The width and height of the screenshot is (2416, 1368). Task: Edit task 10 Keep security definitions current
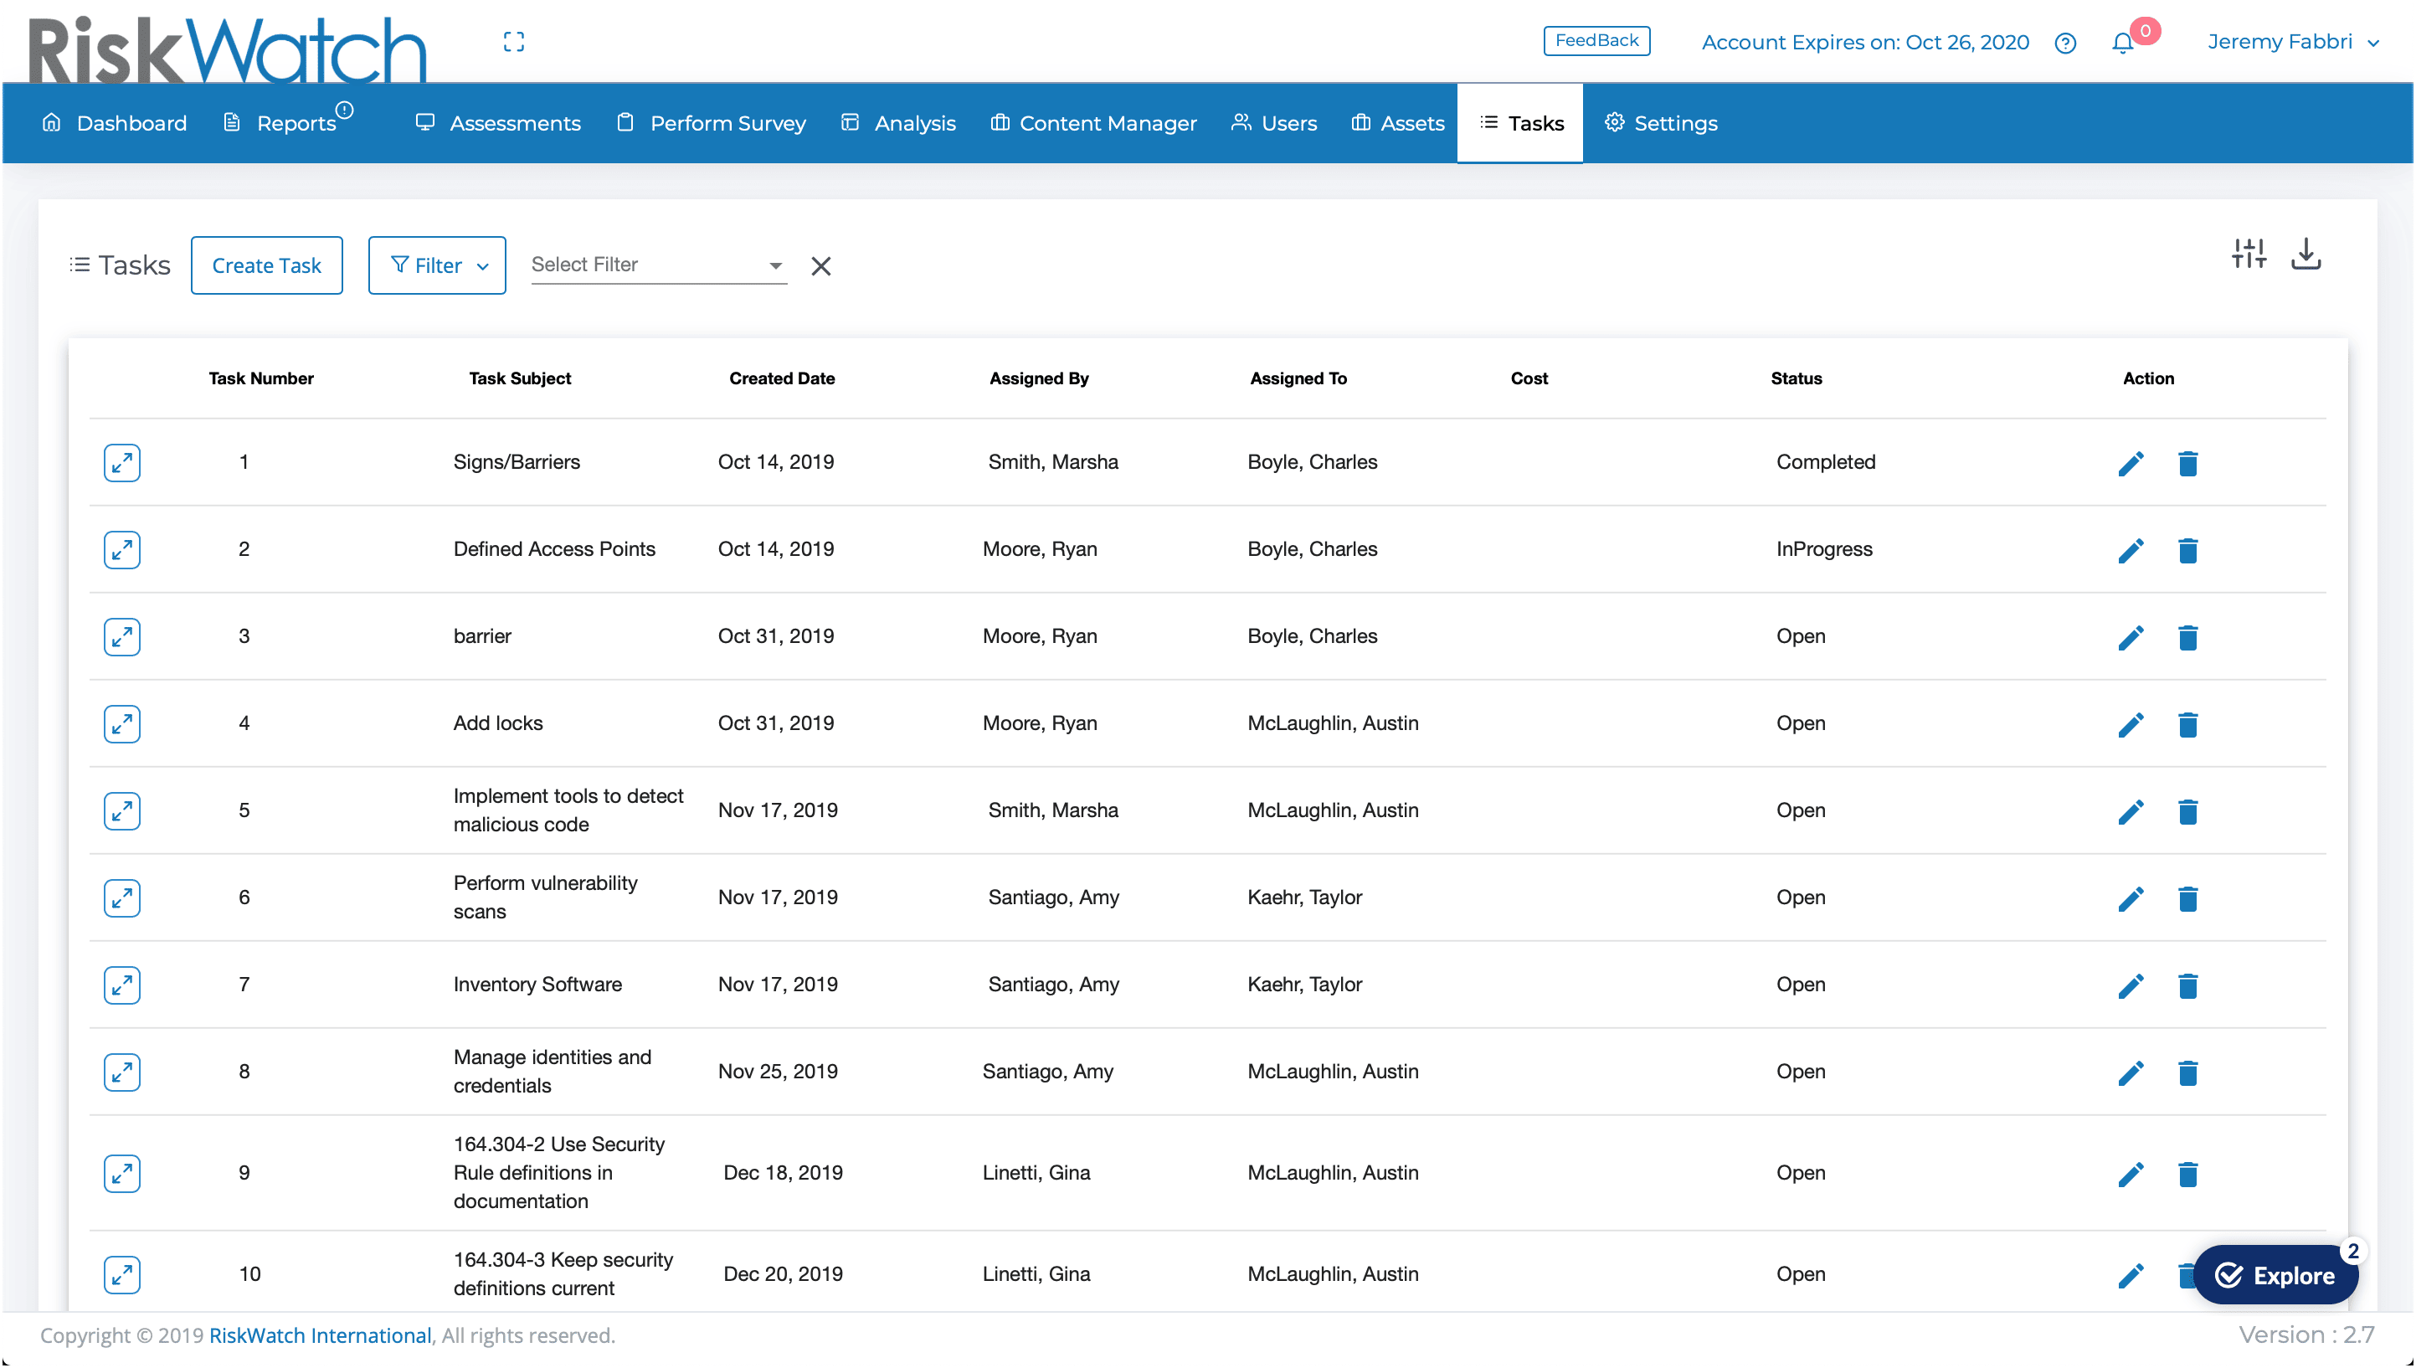click(2131, 1276)
